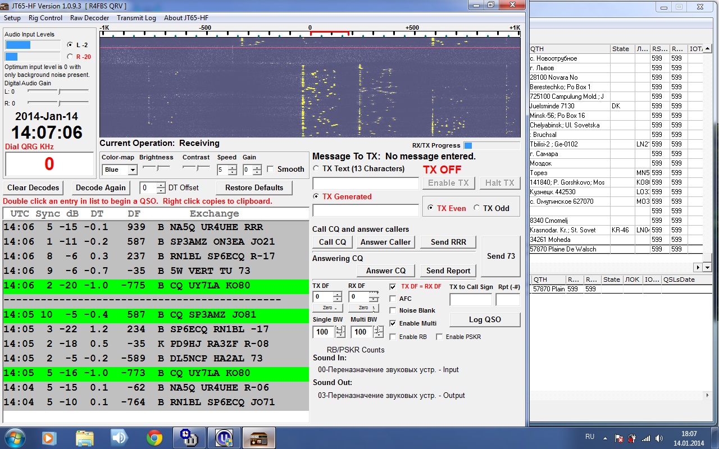
Task: Launch Google Chrome from the taskbar
Action: (154, 438)
